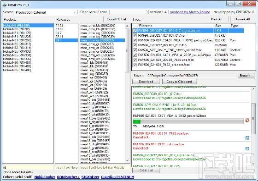Uncheck the RM596_059D237 .vpl file
The image size is (258, 181).
135,35
